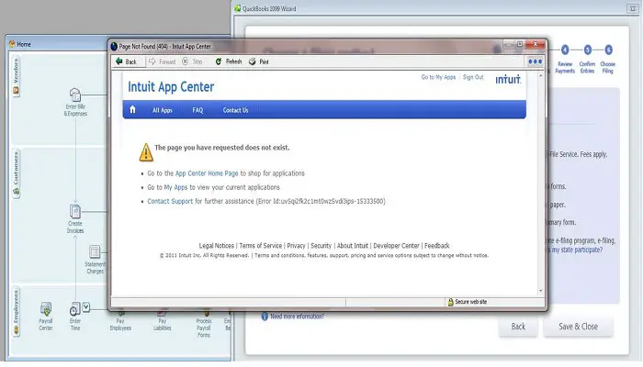This screenshot has width=643, height=367.
Task: Click the my state participate? link
Action: click(577, 250)
